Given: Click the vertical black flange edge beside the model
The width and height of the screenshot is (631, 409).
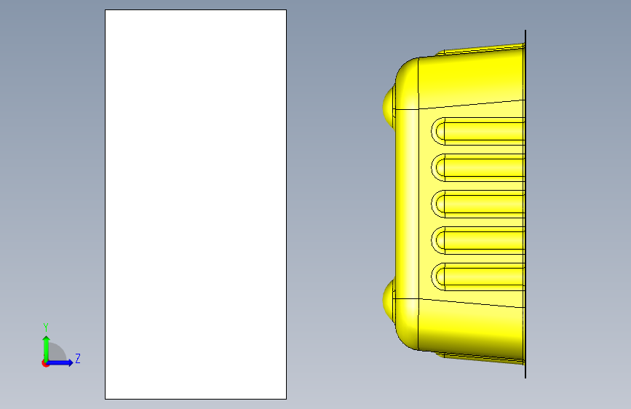Looking at the screenshot, I should [525, 204].
